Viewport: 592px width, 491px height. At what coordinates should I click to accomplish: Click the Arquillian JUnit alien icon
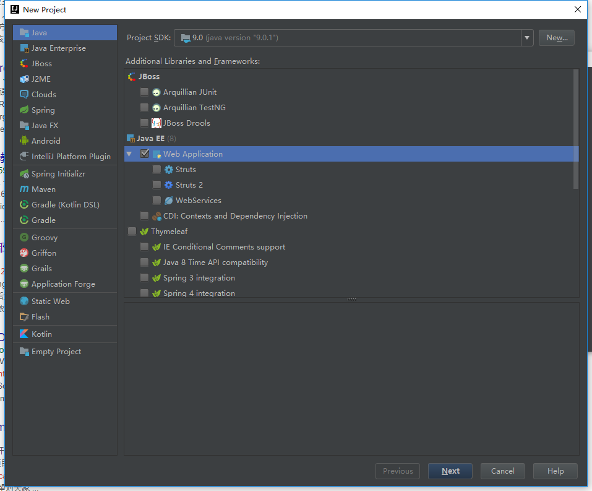[x=157, y=92]
